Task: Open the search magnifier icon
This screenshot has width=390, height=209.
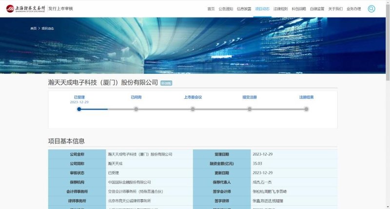Action: point(371,9)
